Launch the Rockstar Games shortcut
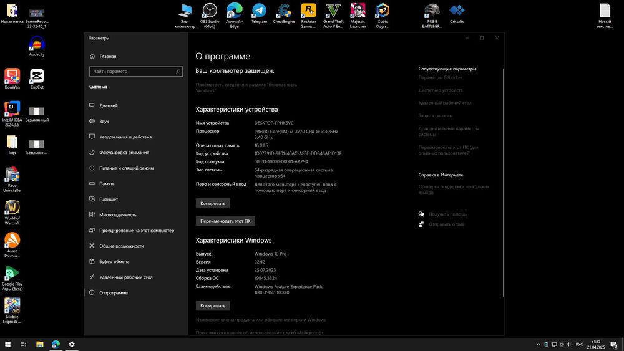The image size is (624, 351). (308, 16)
